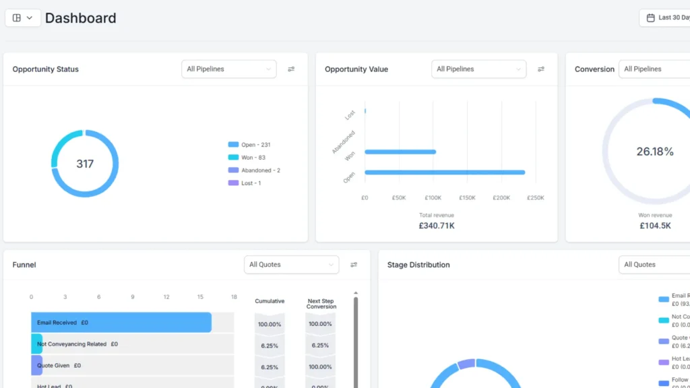Open the All Pipelines dropdown in Opportunity Status

(x=228, y=69)
